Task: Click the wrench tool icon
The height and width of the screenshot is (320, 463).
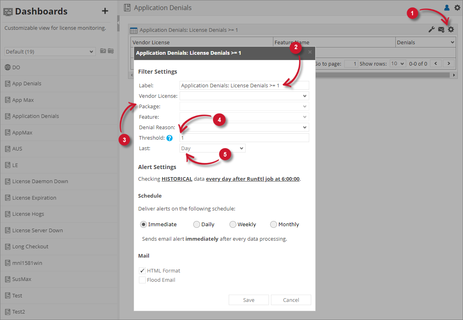Action: [432, 29]
